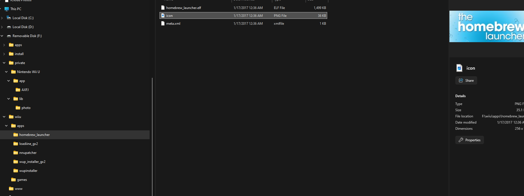
Task: Click the wiiu folder icon
Action: click(11, 117)
